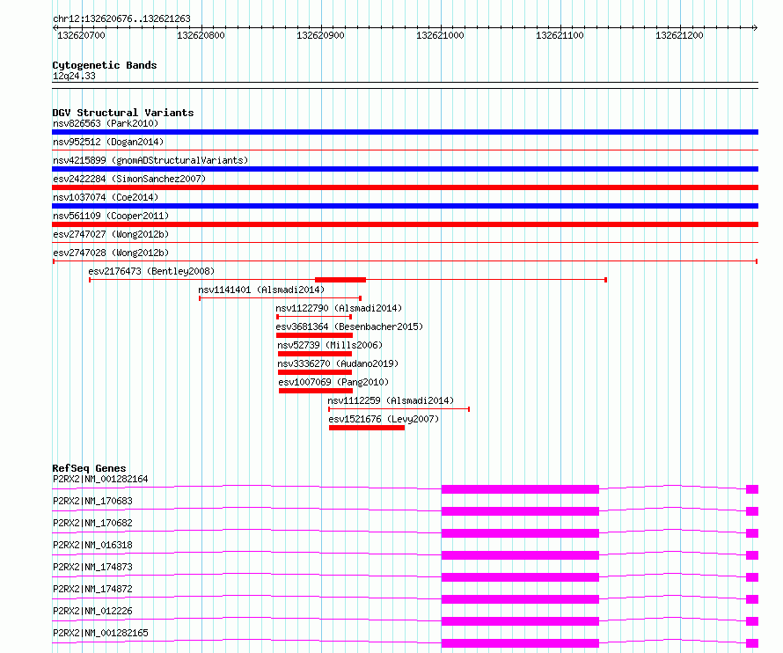Open transcript P2RX2|NM_016318 label
Screen dimensions: 783x653
click(x=92, y=545)
